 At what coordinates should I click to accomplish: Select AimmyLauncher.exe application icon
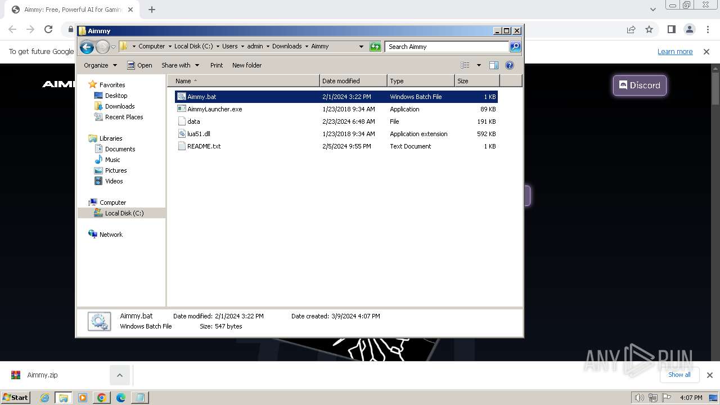(x=182, y=109)
